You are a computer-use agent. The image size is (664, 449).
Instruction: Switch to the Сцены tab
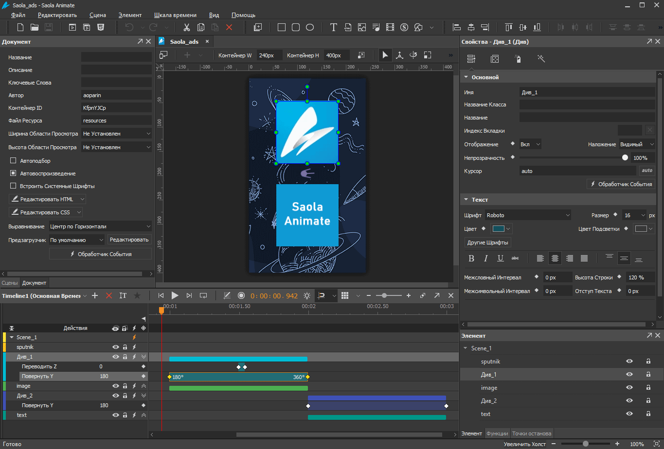(x=10, y=282)
